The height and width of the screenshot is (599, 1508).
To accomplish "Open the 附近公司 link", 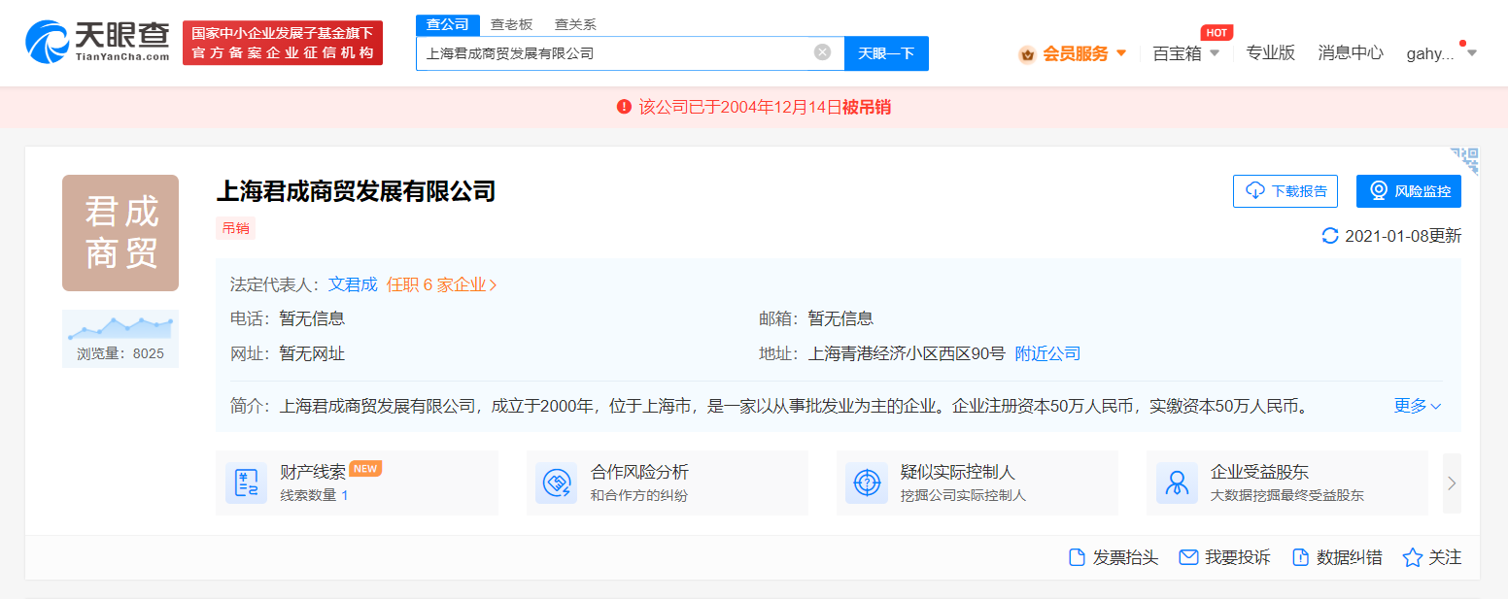I will tap(1046, 353).
